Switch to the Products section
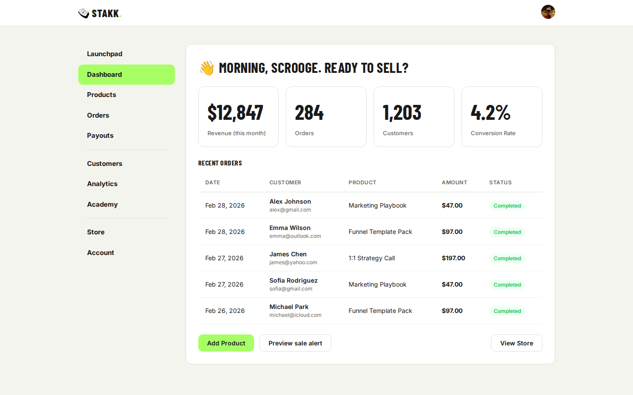 [x=101, y=95]
